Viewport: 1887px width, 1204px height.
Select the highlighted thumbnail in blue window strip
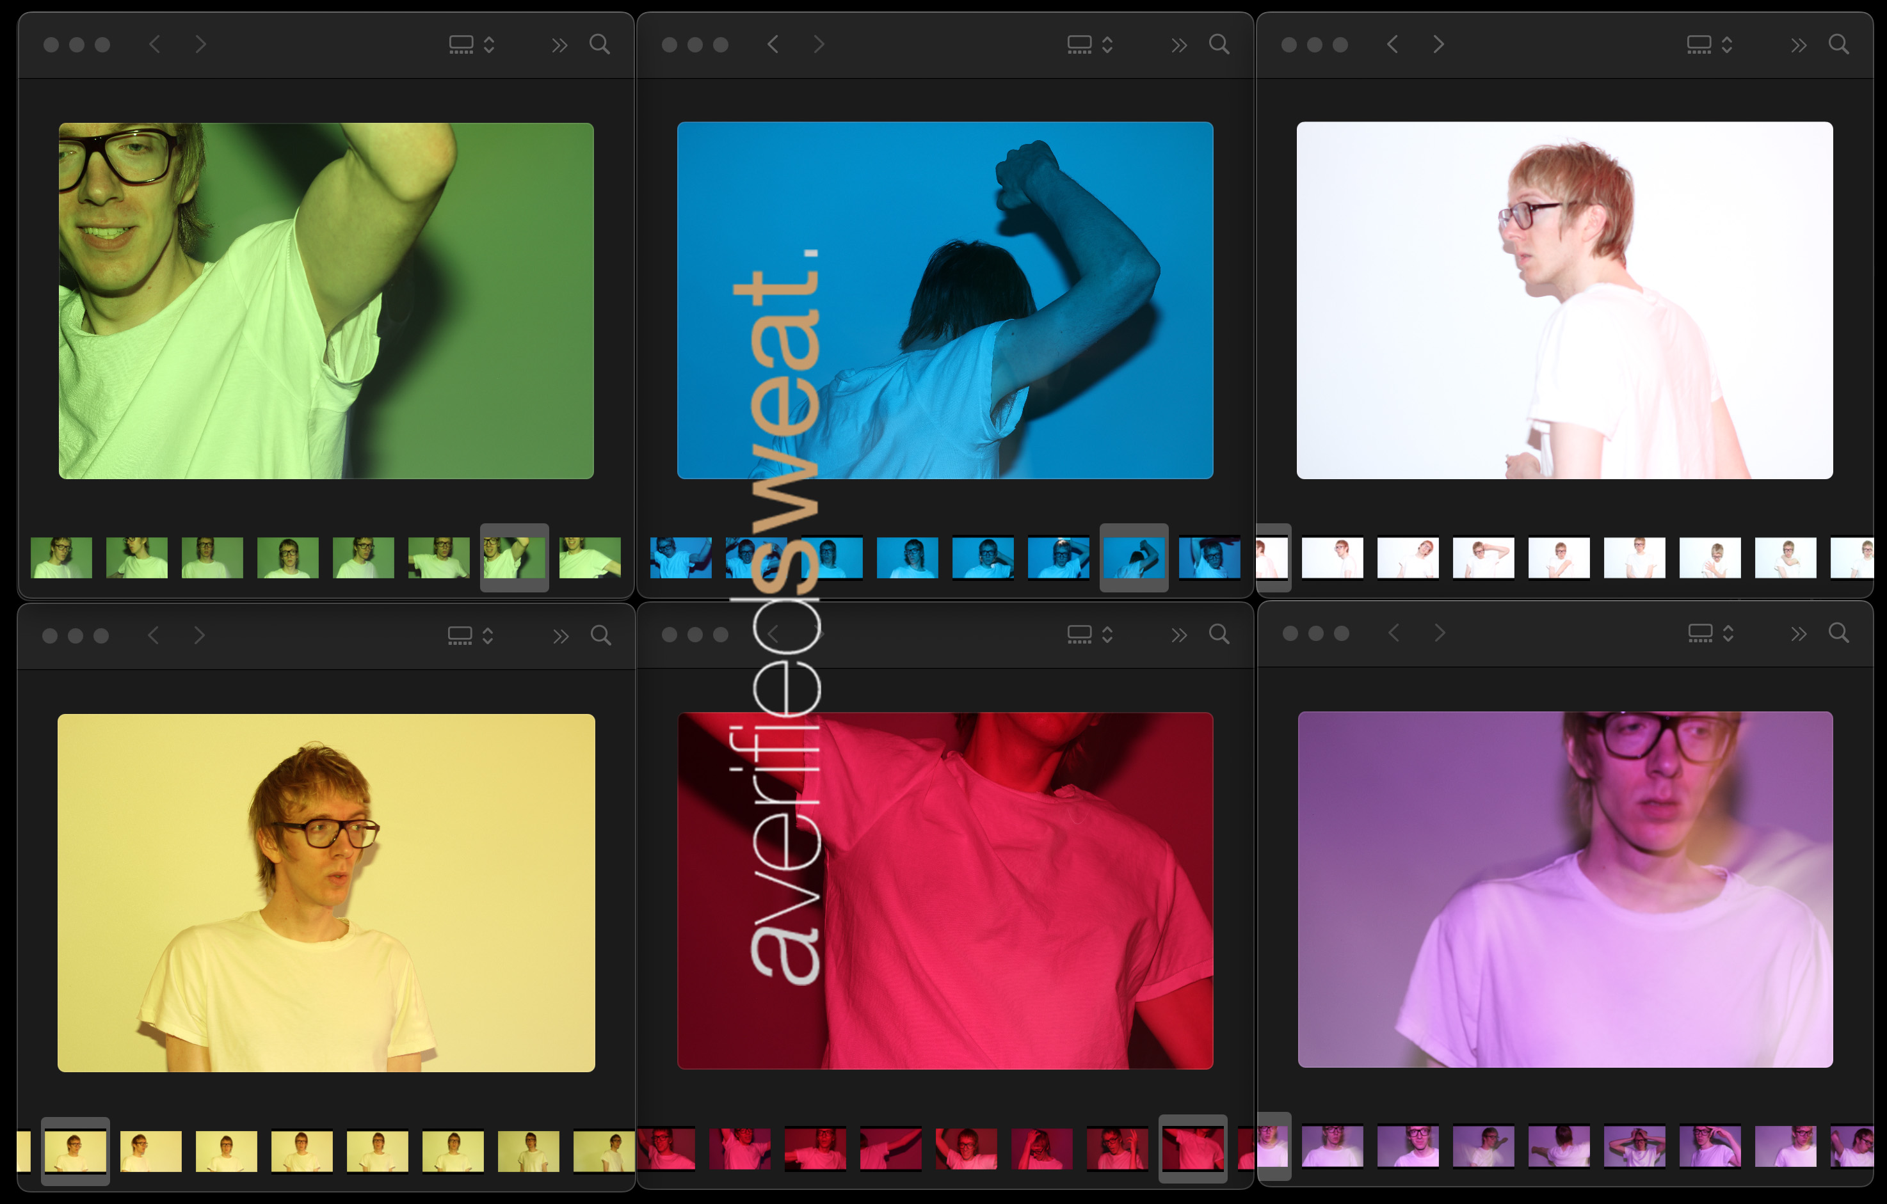1134,558
